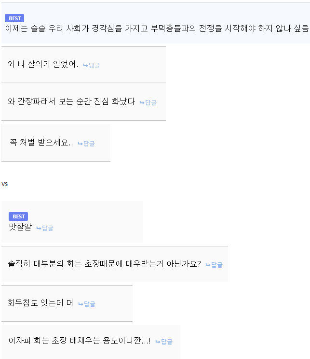
Task: Click '답글' link on the '회무침도 잇는데 머' comment
Action: click(x=90, y=304)
